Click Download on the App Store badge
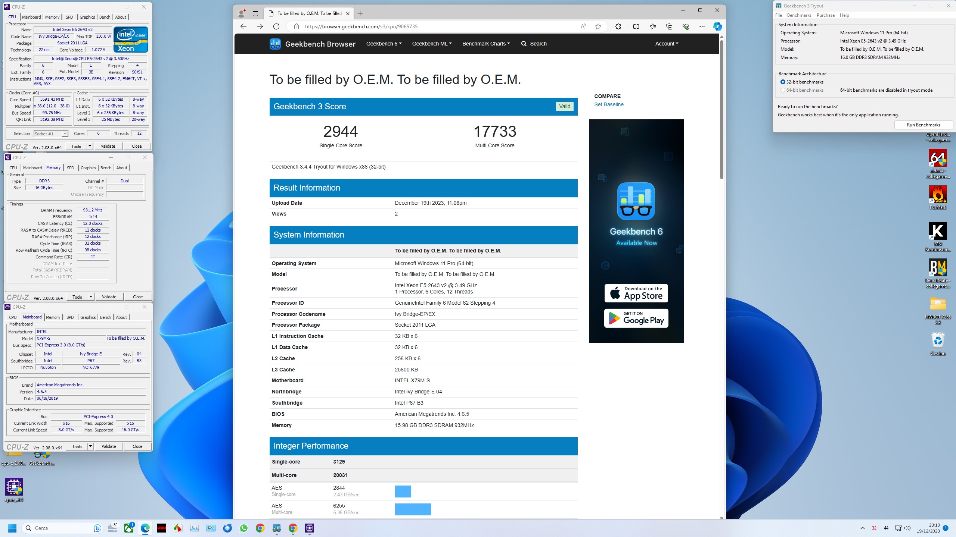The width and height of the screenshot is (956, 537). coord(636,293)
